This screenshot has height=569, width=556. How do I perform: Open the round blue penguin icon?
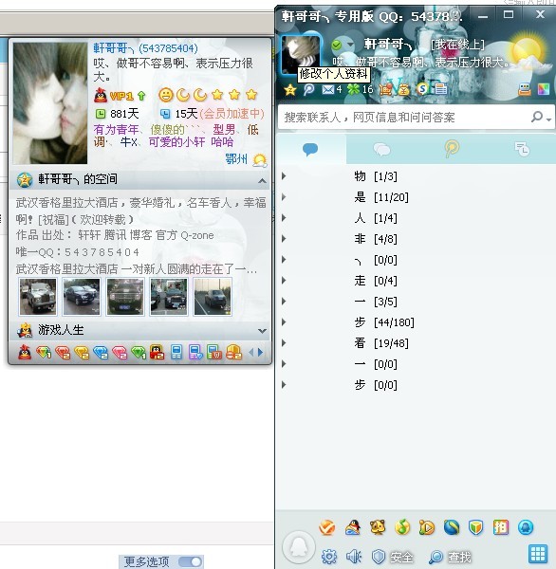tap(526, 527)
